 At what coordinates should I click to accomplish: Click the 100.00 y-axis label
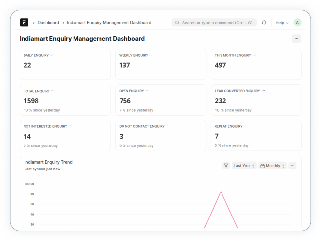(x=29, y=184)
